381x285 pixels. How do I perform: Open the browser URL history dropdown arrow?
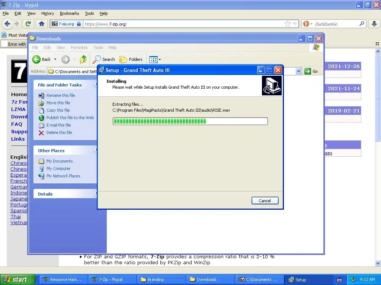pos(295,24)
